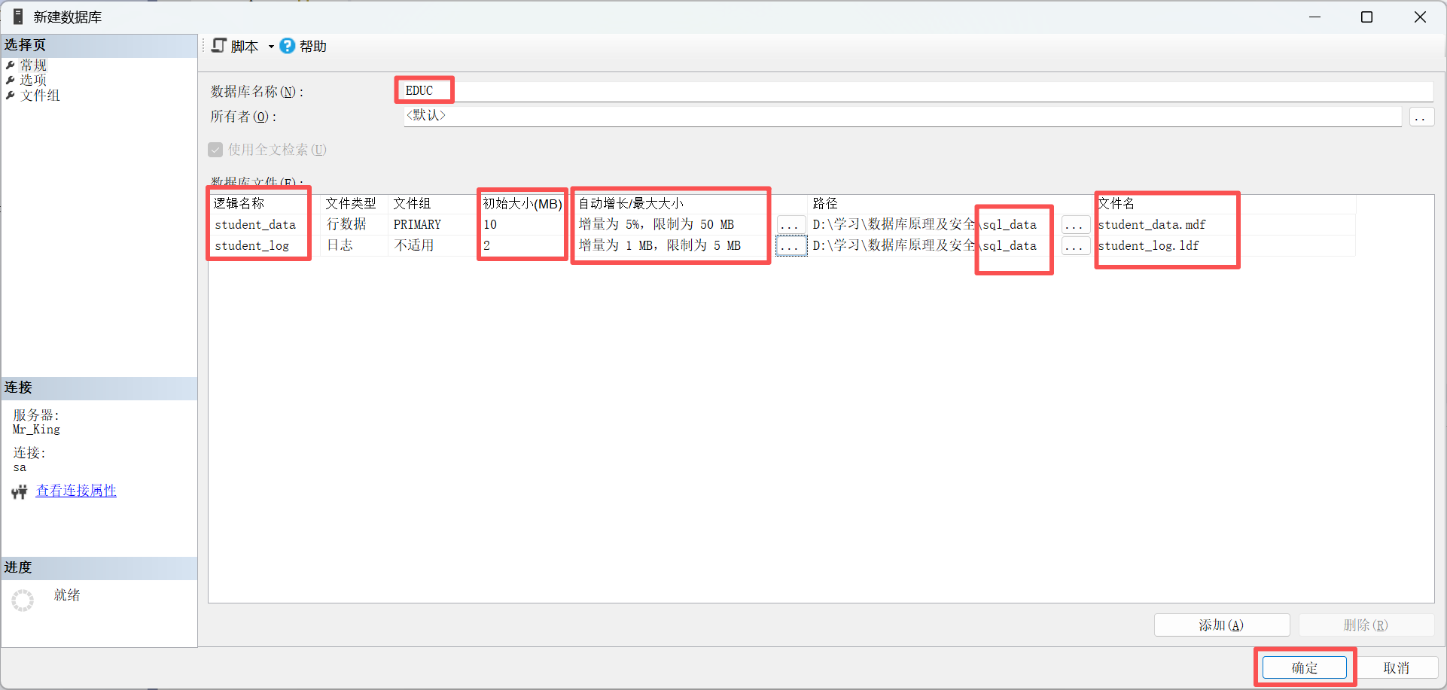1447x690 pixels.
Task: Click the icon next to 选项 page
Action: (10, 80)
